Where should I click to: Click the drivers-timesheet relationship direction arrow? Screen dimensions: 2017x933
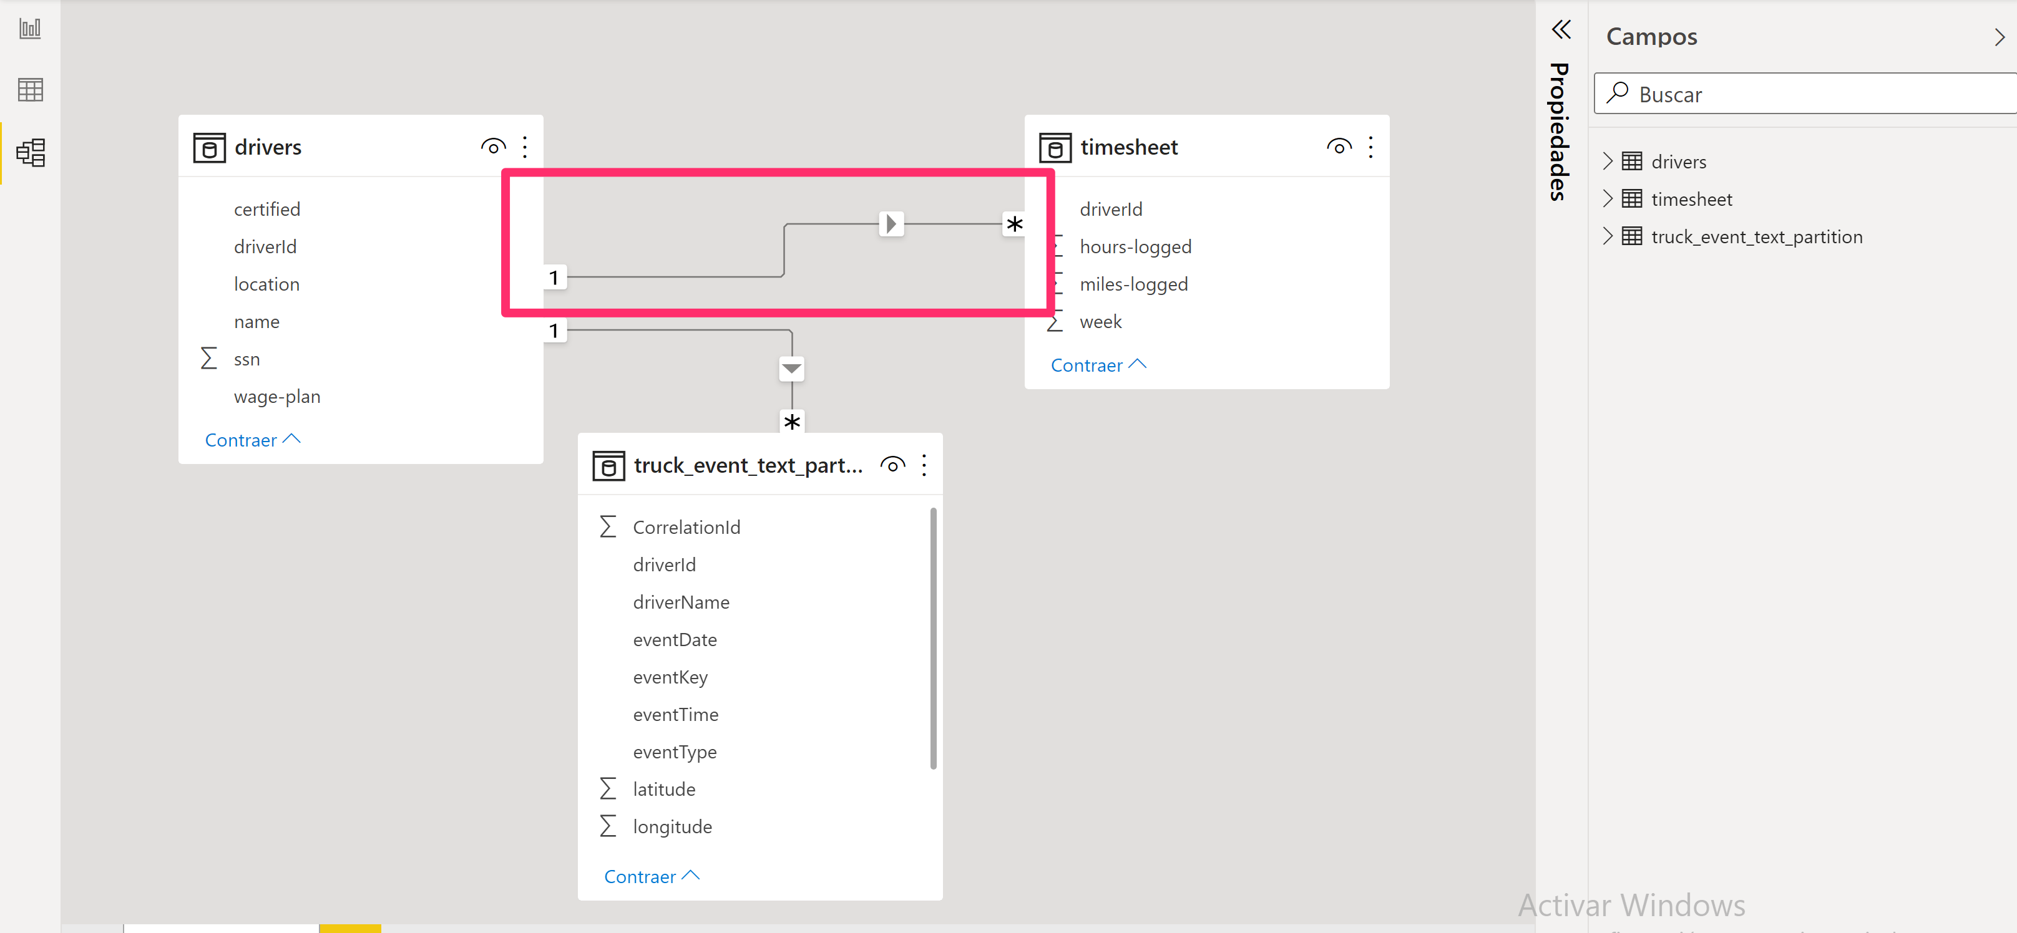[891, 224]
